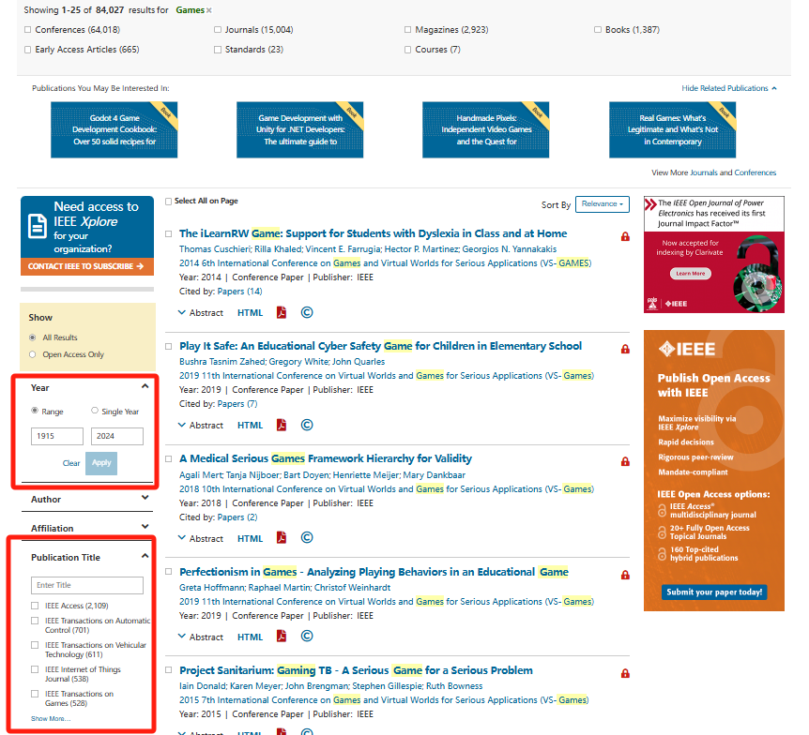Viewport: 809px width, 735px height.
Task: Expand Abstract for Play It Safe paper
Action: [x=201, y=426]
